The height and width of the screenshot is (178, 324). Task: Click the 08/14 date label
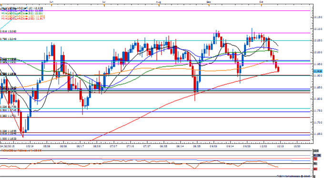[180, 146]
